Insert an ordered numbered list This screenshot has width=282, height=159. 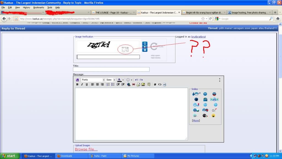[108, 84]
